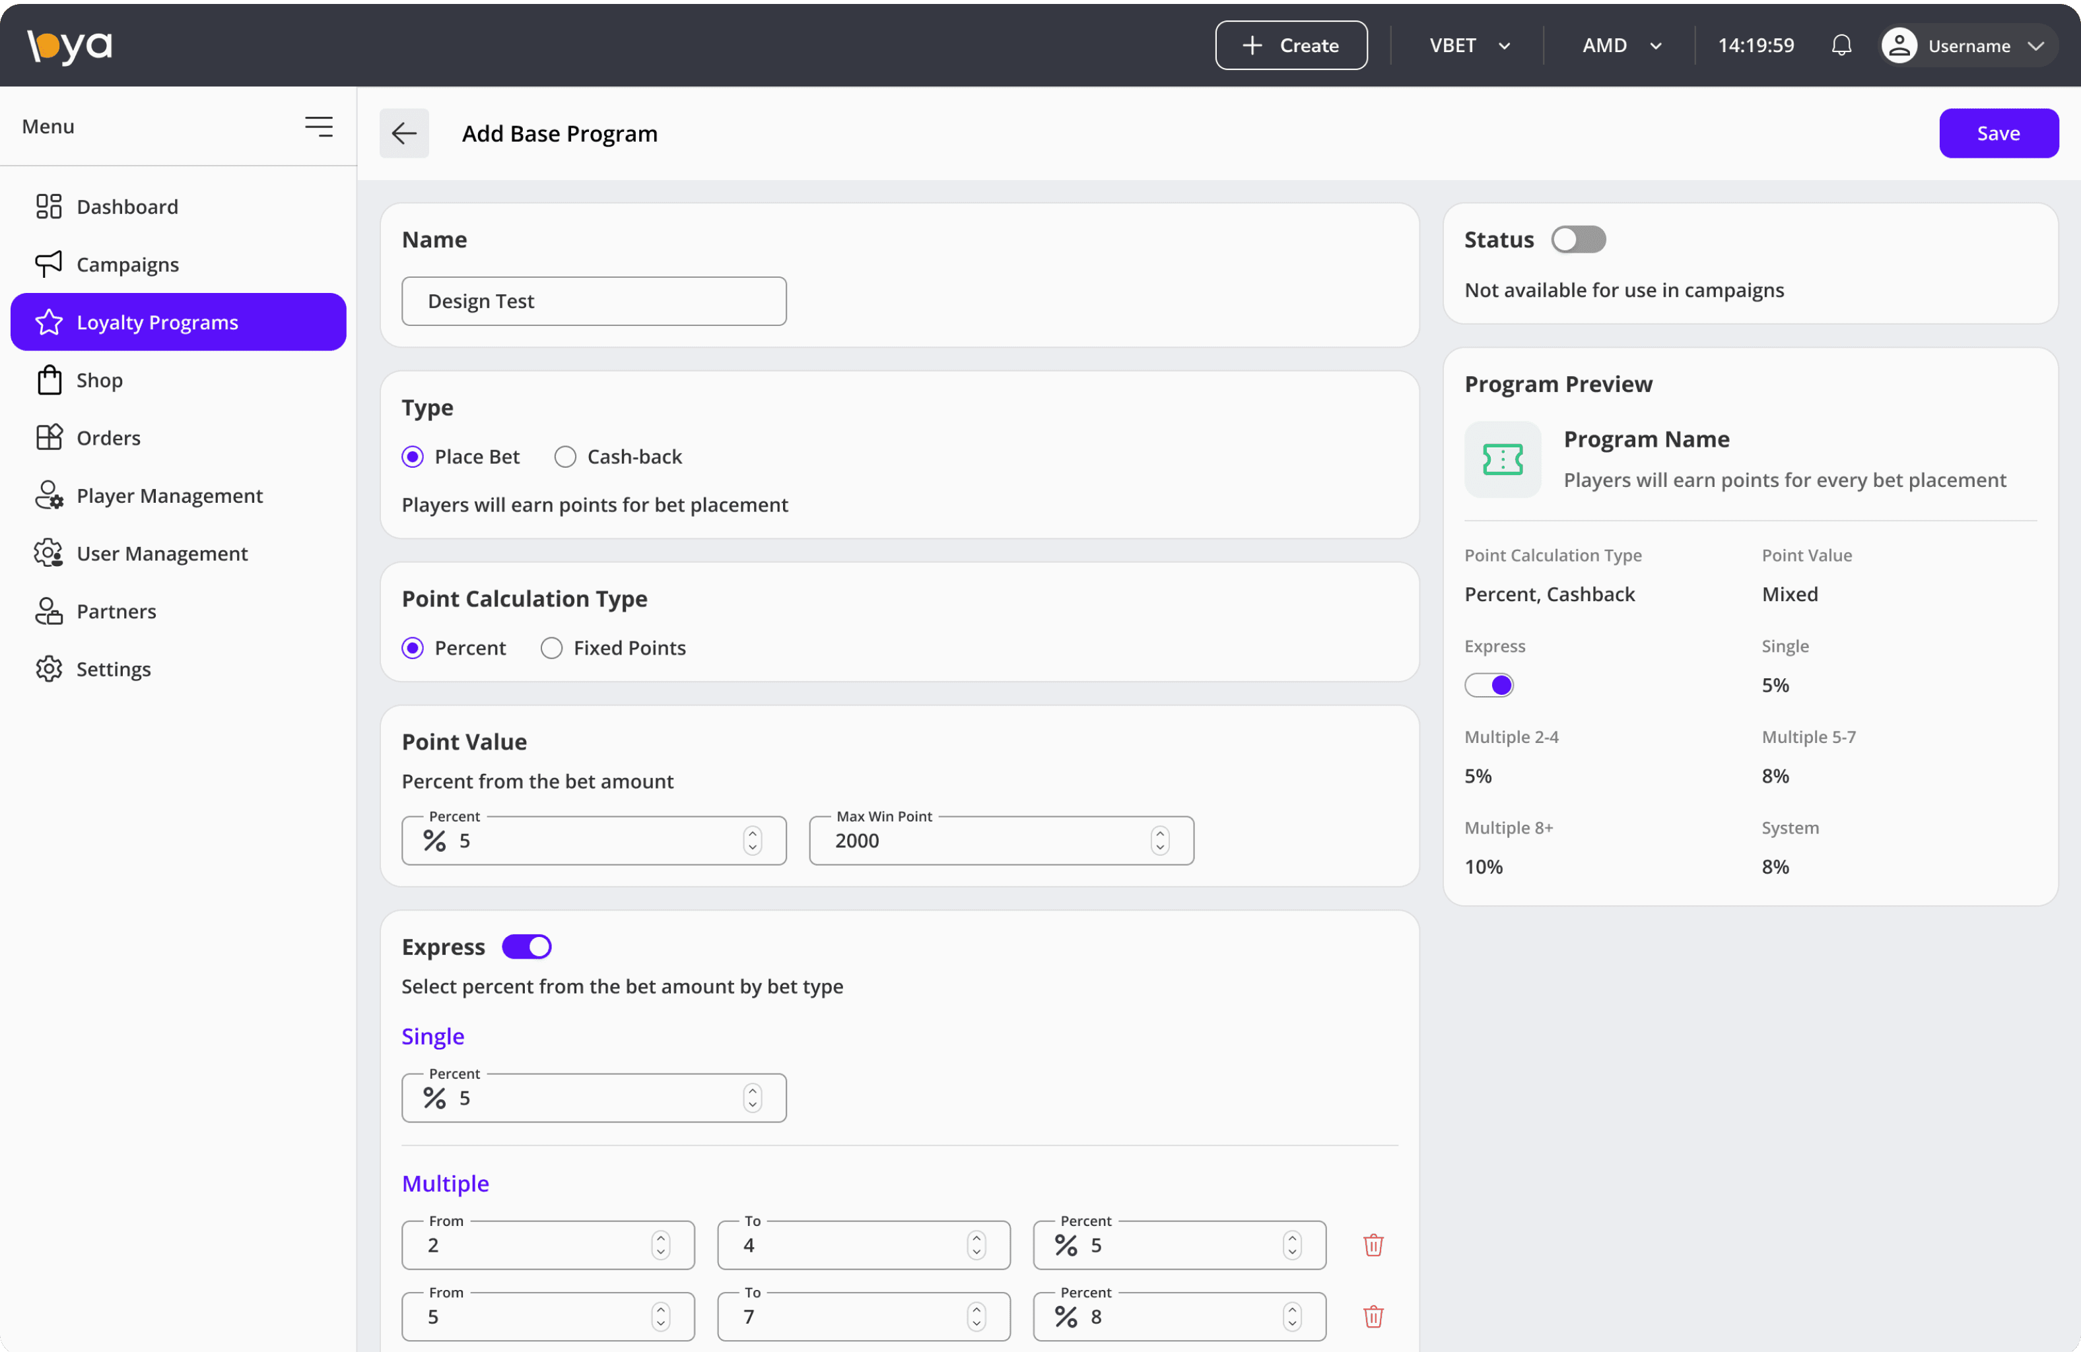
Task: Enable the Status toggle
Action: point(1577,240)
